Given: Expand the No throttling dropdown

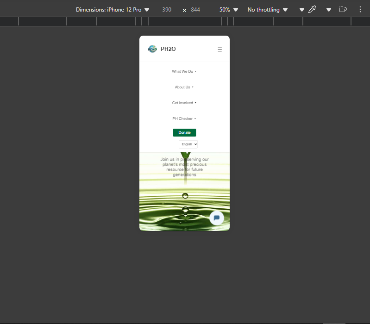Looking at the screenshot, I should (x=267, y=9).
